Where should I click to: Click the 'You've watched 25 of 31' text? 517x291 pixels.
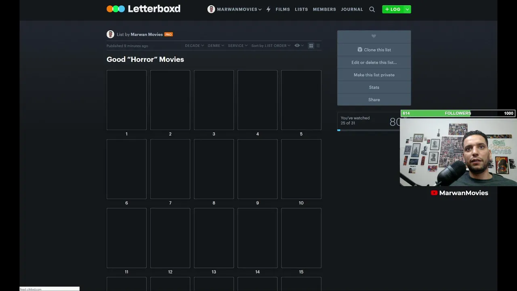click(x=355, y=120)
